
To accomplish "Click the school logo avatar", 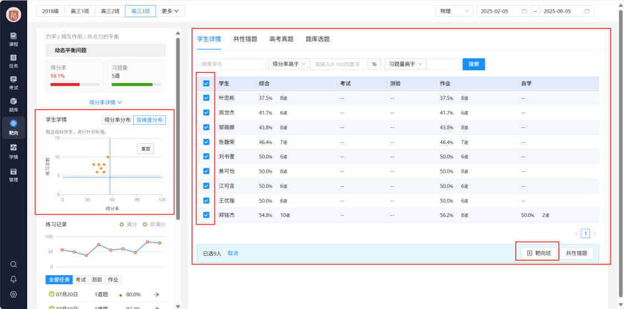I will pyautogui.click(x=13, y=15).
